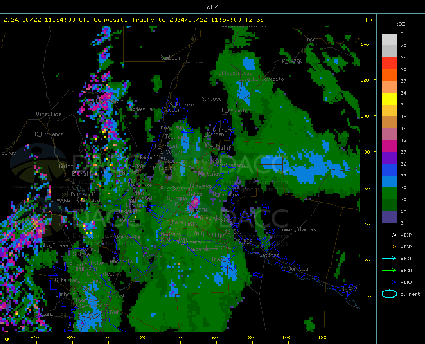Click the L_Dormida label
The image size is (425, 344).
[x=295, y=269]
